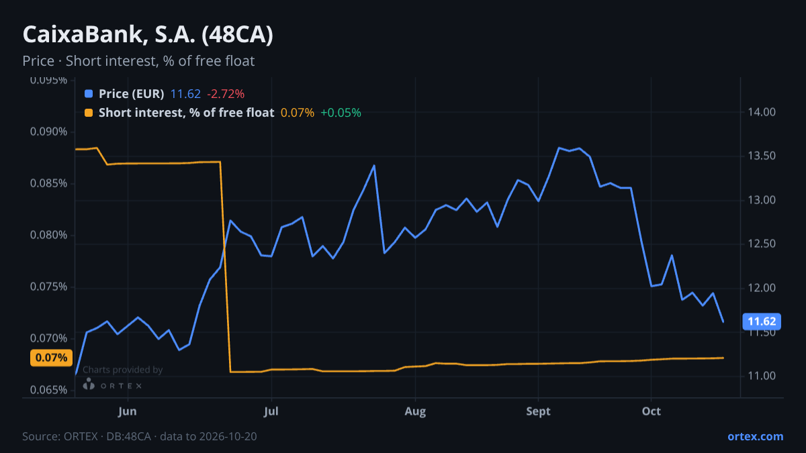Click the Oct x-axis label
The width and height of the screenshot is (806, 453).
pyautogui.click(x=652, y=411)
